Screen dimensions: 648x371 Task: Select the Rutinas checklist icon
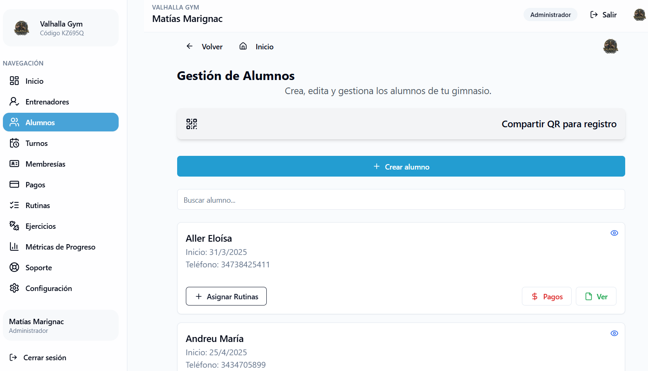[14, 205]
